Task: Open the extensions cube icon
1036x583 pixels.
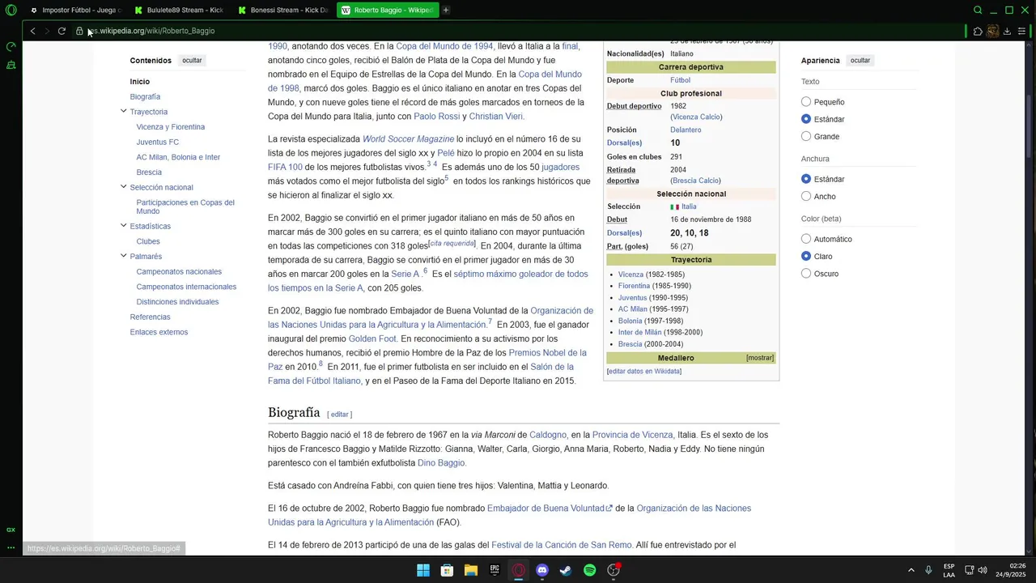Action: pyautogui.click(x=978, y=31)
